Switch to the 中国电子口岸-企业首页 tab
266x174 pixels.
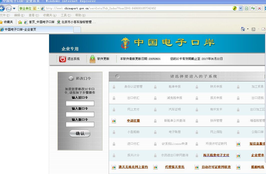pyautogui.click(x=37, y=30)
